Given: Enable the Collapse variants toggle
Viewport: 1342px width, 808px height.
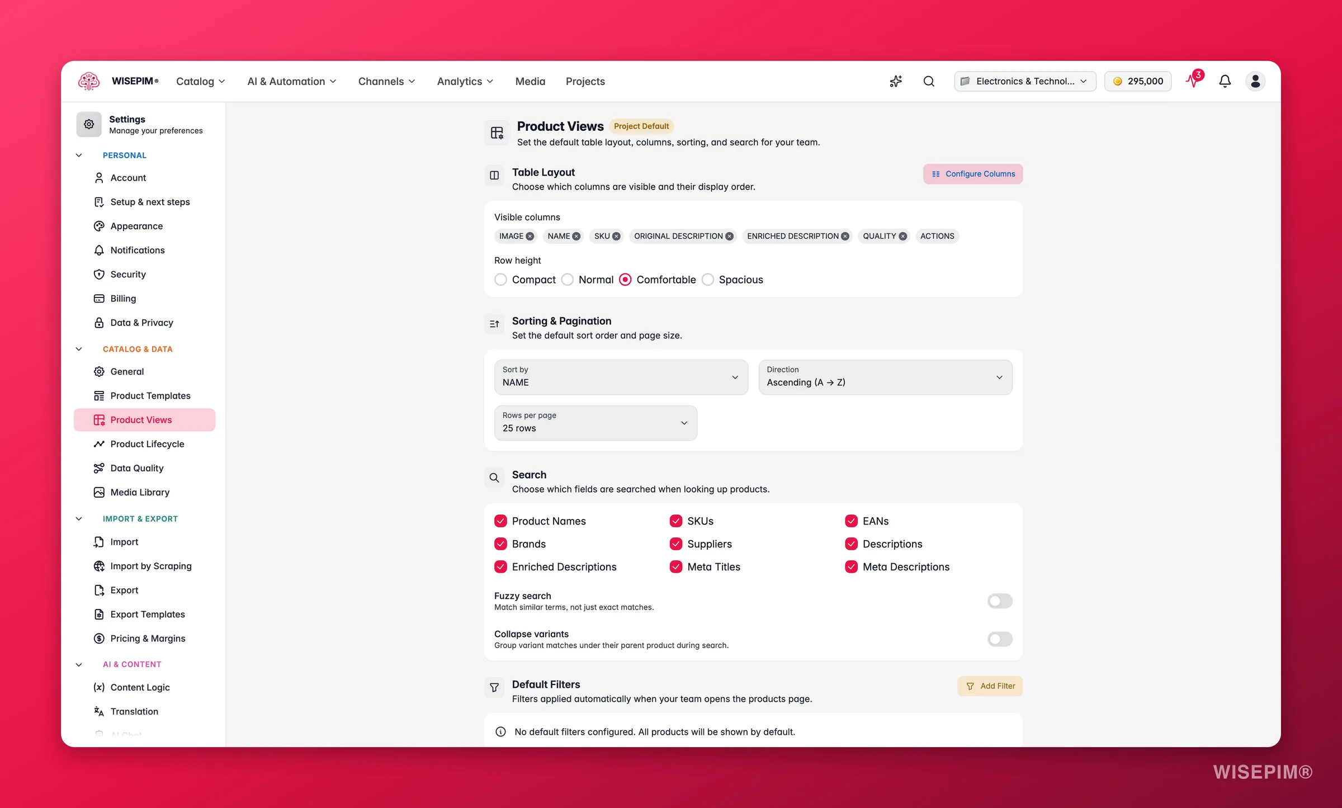Looking at the screenshot, I should pyautogui.click(x=1000, y=639).
